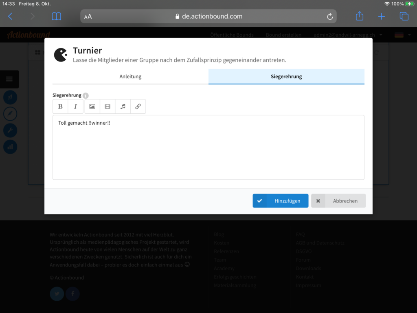Click the info icon beside Siegerehrung label
Viewport: 417px width, 313px height.
click(x=86, y=95)
